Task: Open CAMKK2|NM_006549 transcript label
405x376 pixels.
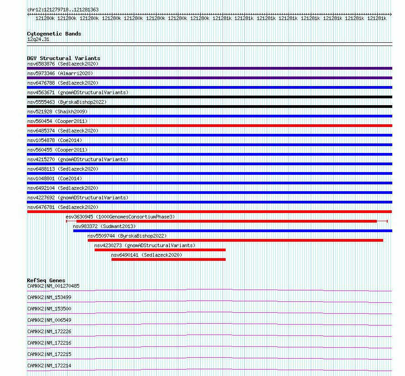Action: coord(49,320)
